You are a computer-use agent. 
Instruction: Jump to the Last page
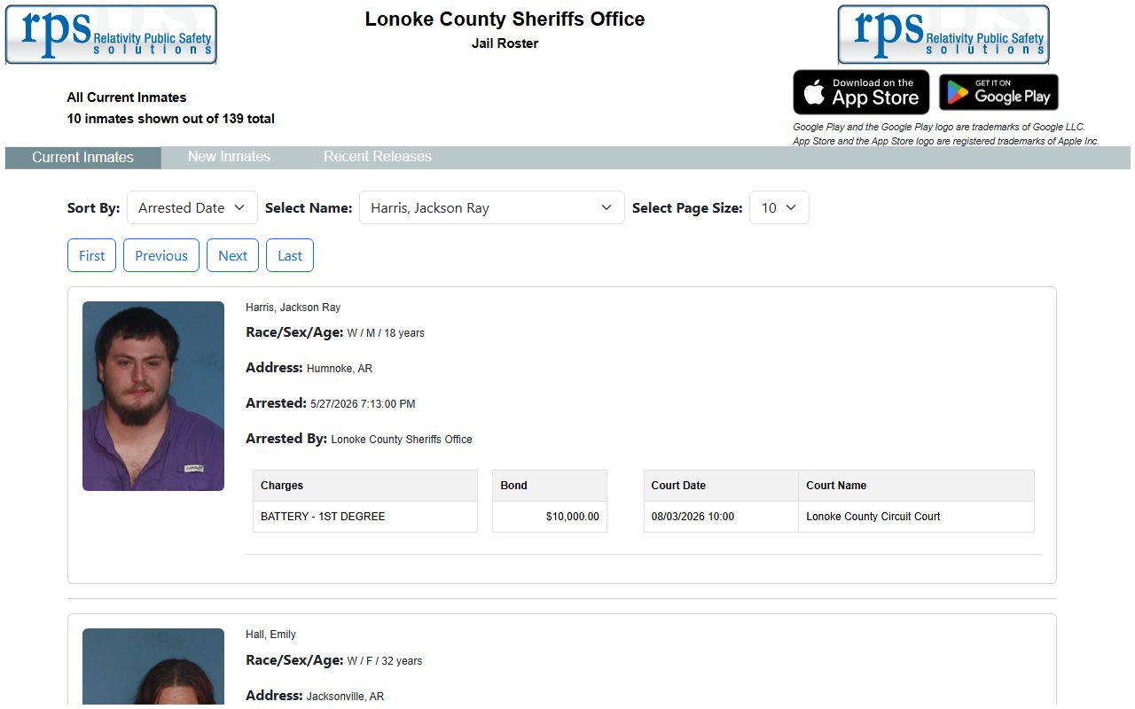pyautogui.click(x=290, y=255)
